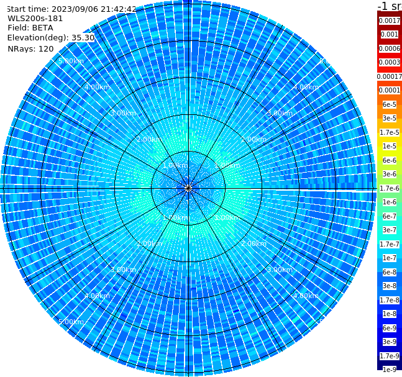Select the '1.7e-7' colorbar label

[390, 244]
